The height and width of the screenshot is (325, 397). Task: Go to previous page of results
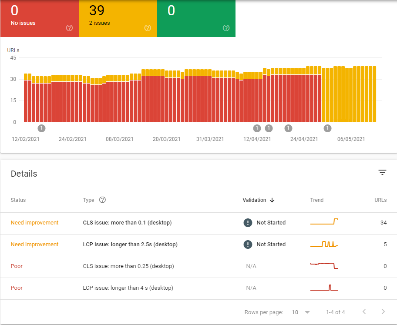pos(364,312)
